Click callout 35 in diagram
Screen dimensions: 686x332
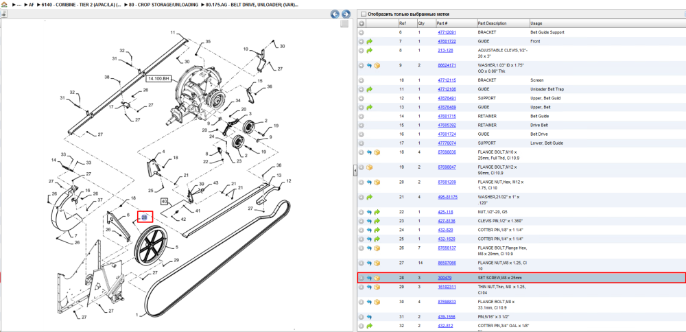(208, 42)
